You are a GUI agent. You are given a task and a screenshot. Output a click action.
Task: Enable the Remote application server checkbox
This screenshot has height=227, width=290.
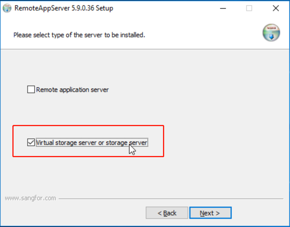31,90
